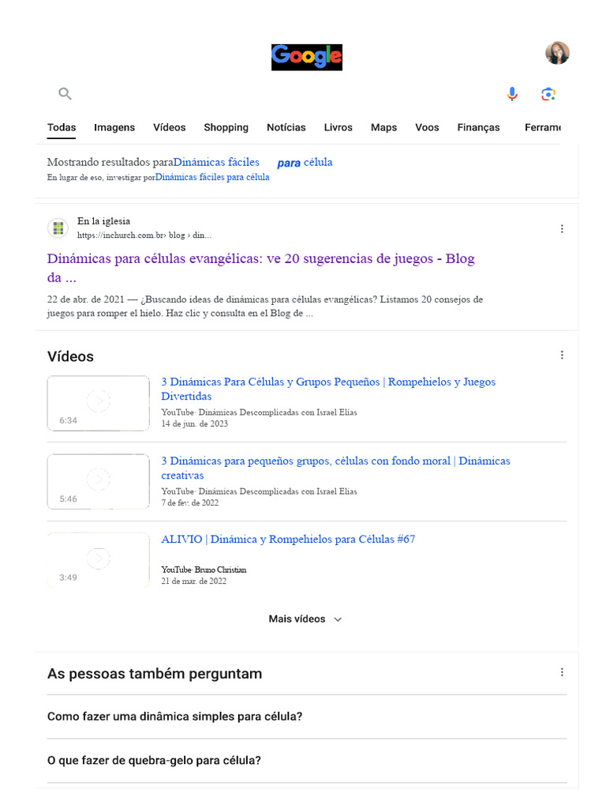Viewport: 606px width, 809px height.
Task: Open ALIVIO Dinámica y Rompehielos video link
Action: pos(288,539)
